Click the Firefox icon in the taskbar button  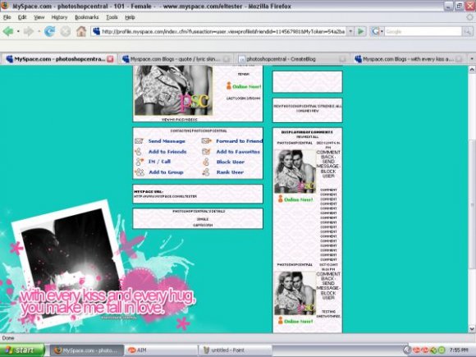click(57, 350)
